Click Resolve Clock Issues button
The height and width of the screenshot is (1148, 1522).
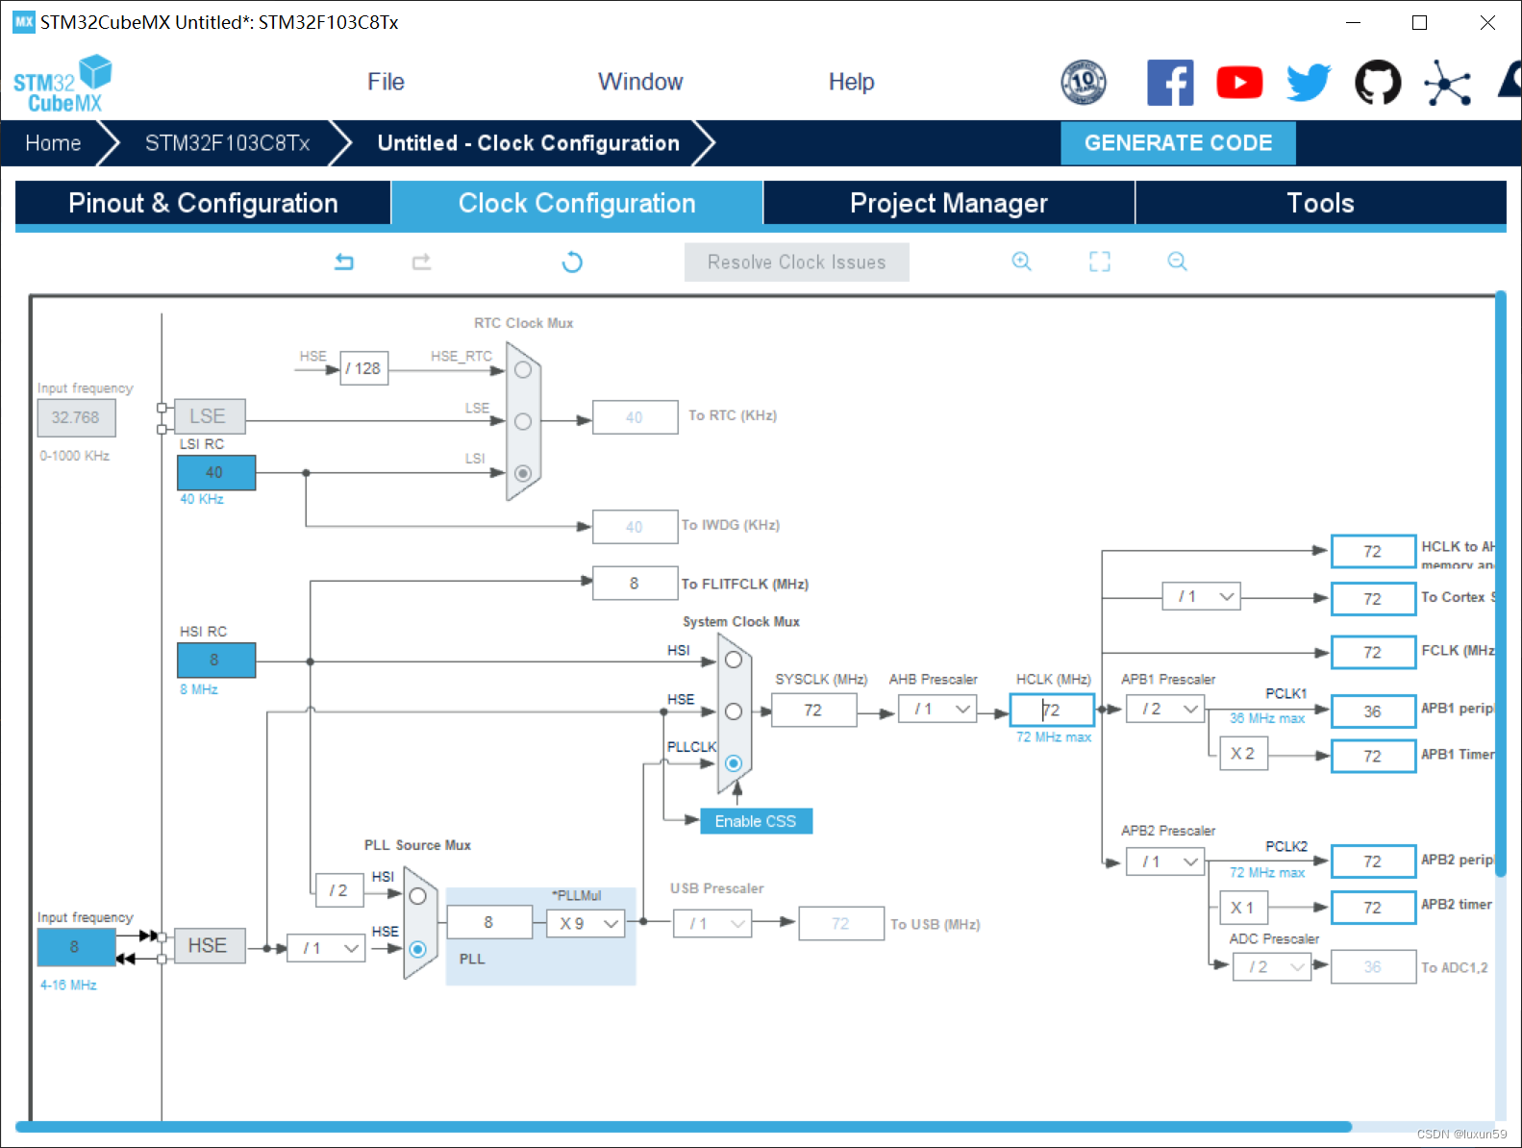797,262
